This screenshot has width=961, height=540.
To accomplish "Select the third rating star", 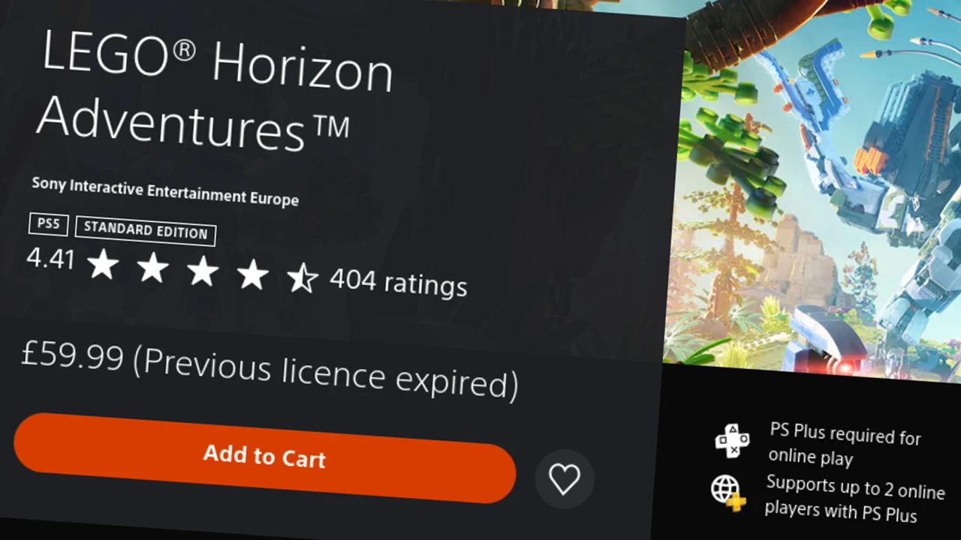I will coord(203,271).
